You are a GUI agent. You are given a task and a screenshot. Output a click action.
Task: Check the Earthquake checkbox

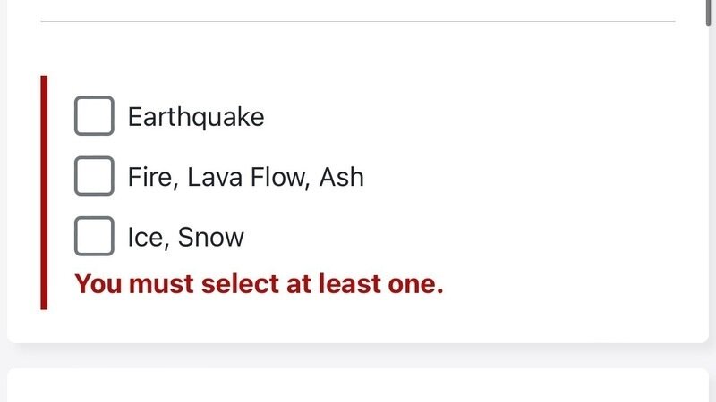94,116
